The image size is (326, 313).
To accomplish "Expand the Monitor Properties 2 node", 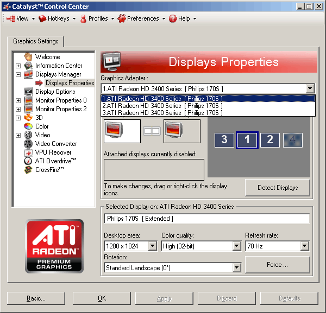I will coord(18,109).
